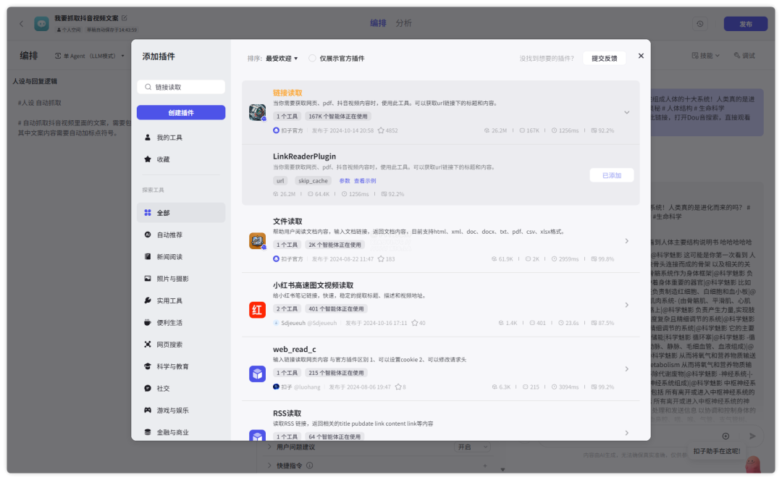The image size is (782, 480).
Task: Click the 扣子助手 mascot
Action: click(x=753, y=465)
